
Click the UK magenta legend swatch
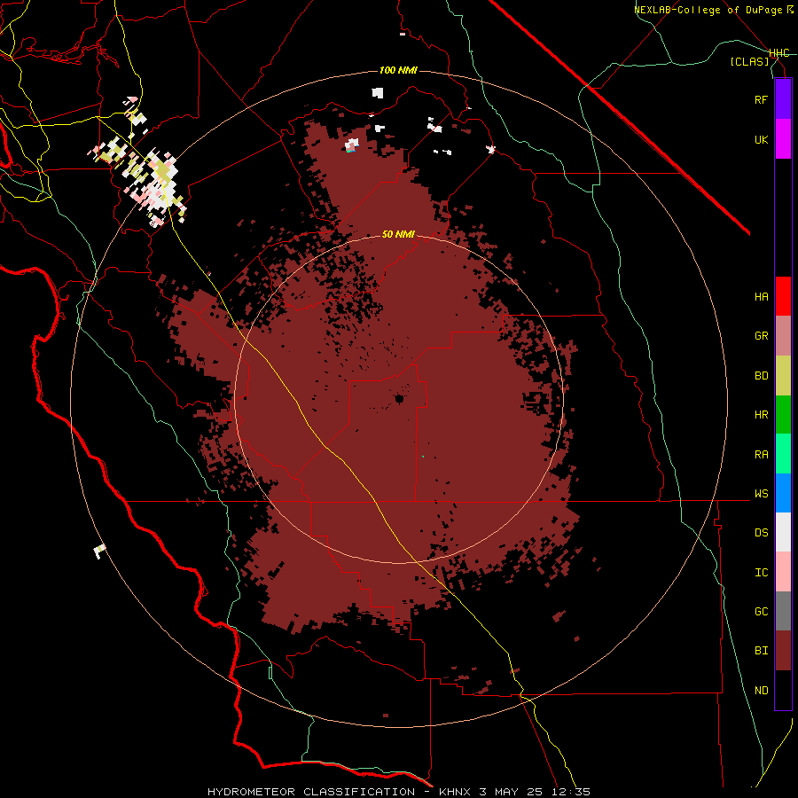(783, 139)
